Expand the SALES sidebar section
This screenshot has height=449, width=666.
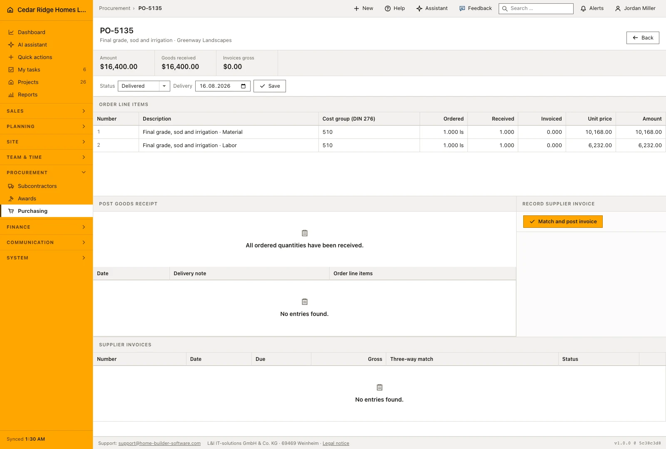pos(46,111)
